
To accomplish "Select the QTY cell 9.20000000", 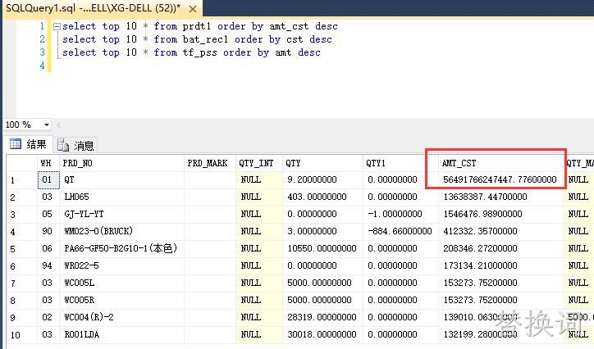I will tap(322, 179).
